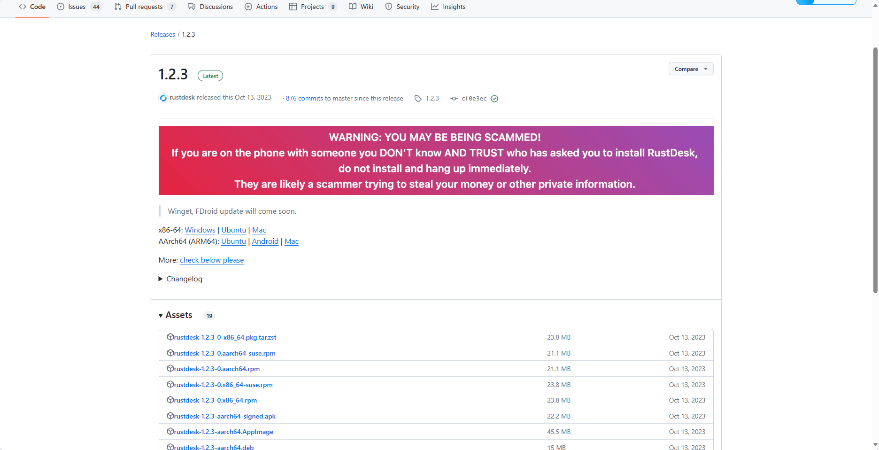Image resolution: width=879 pixels, height=450 pixels.
Task: Go back to Releases breadcrumb
Action: pos(162,34)
